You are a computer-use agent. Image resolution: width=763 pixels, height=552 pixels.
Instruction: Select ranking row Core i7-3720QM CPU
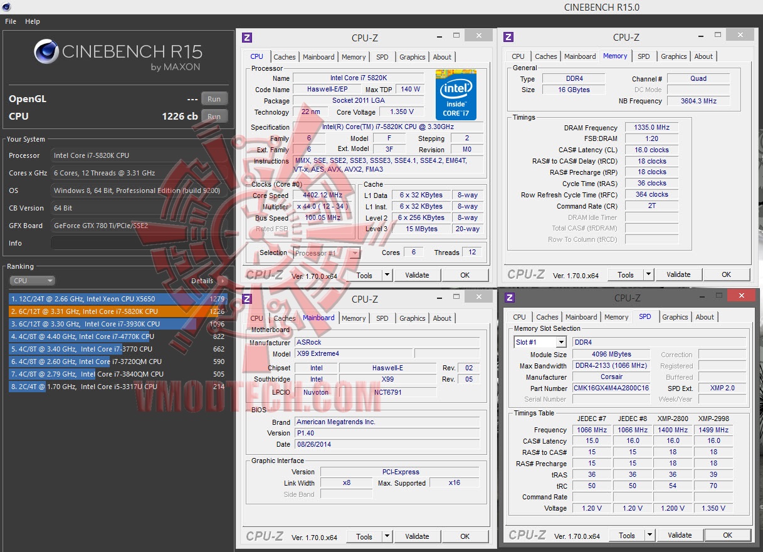118,362
